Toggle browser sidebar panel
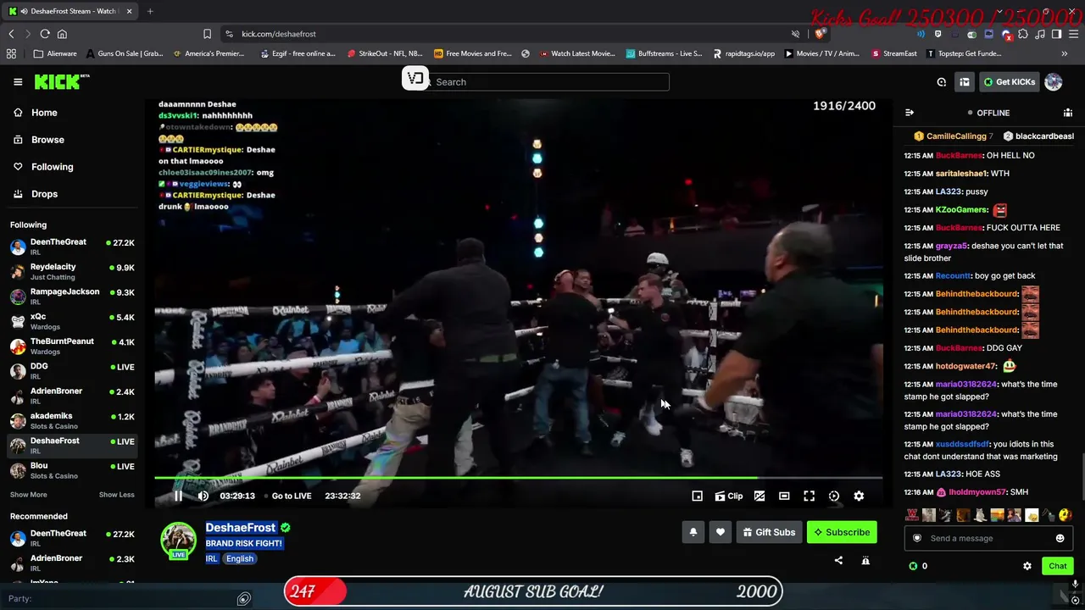 coord(1056,34)
